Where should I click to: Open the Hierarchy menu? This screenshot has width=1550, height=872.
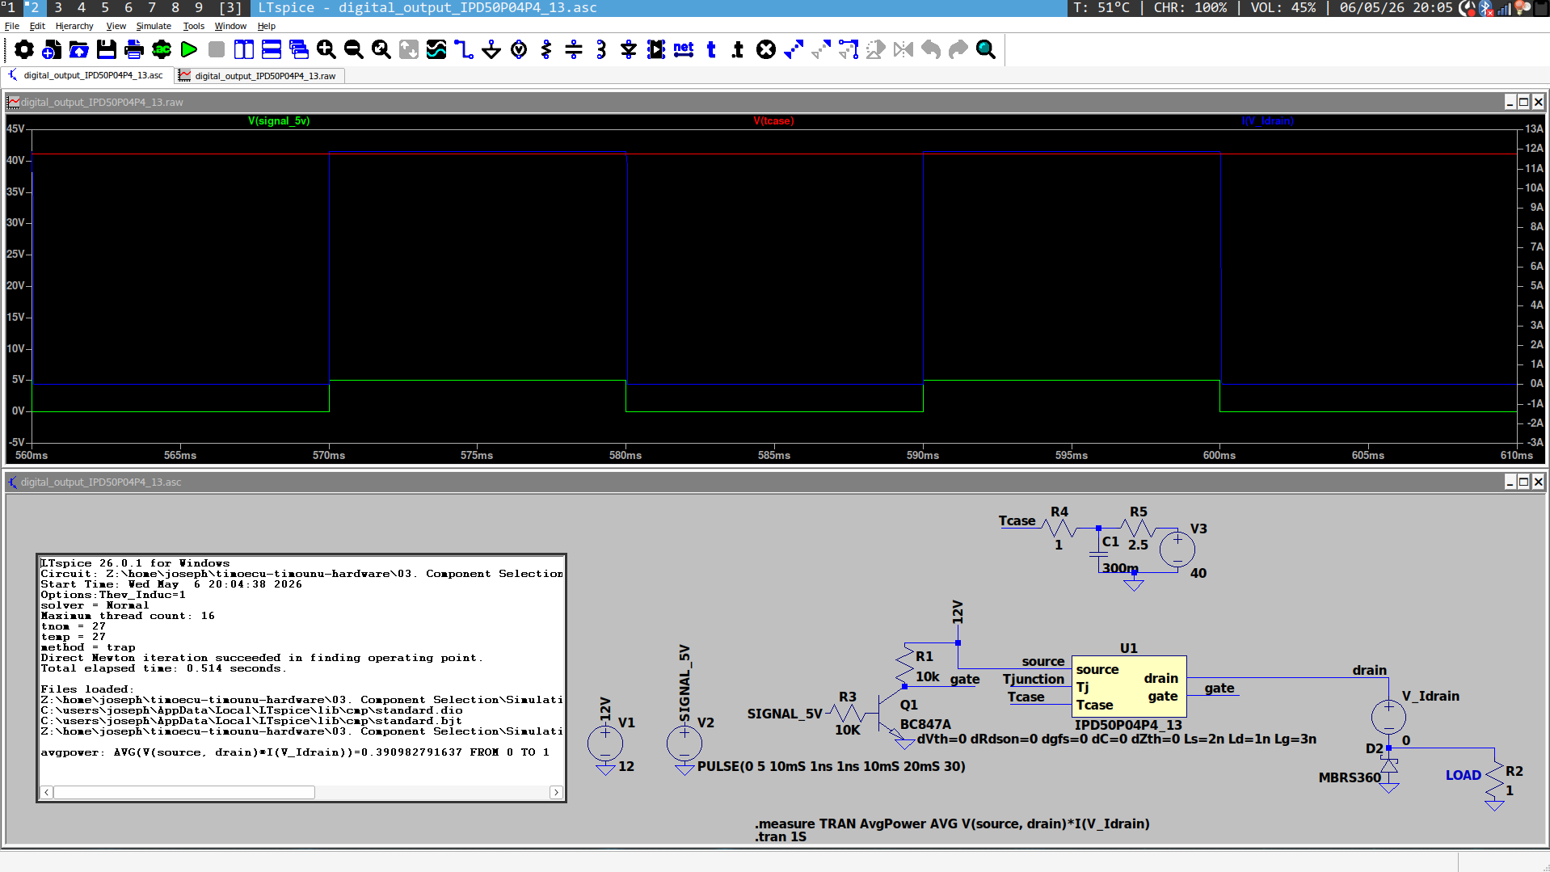[74, 26]
